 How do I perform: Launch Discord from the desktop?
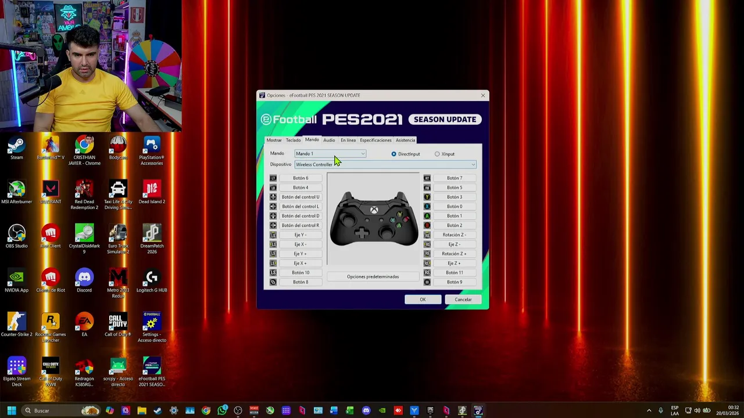click(x=84, y=280)
